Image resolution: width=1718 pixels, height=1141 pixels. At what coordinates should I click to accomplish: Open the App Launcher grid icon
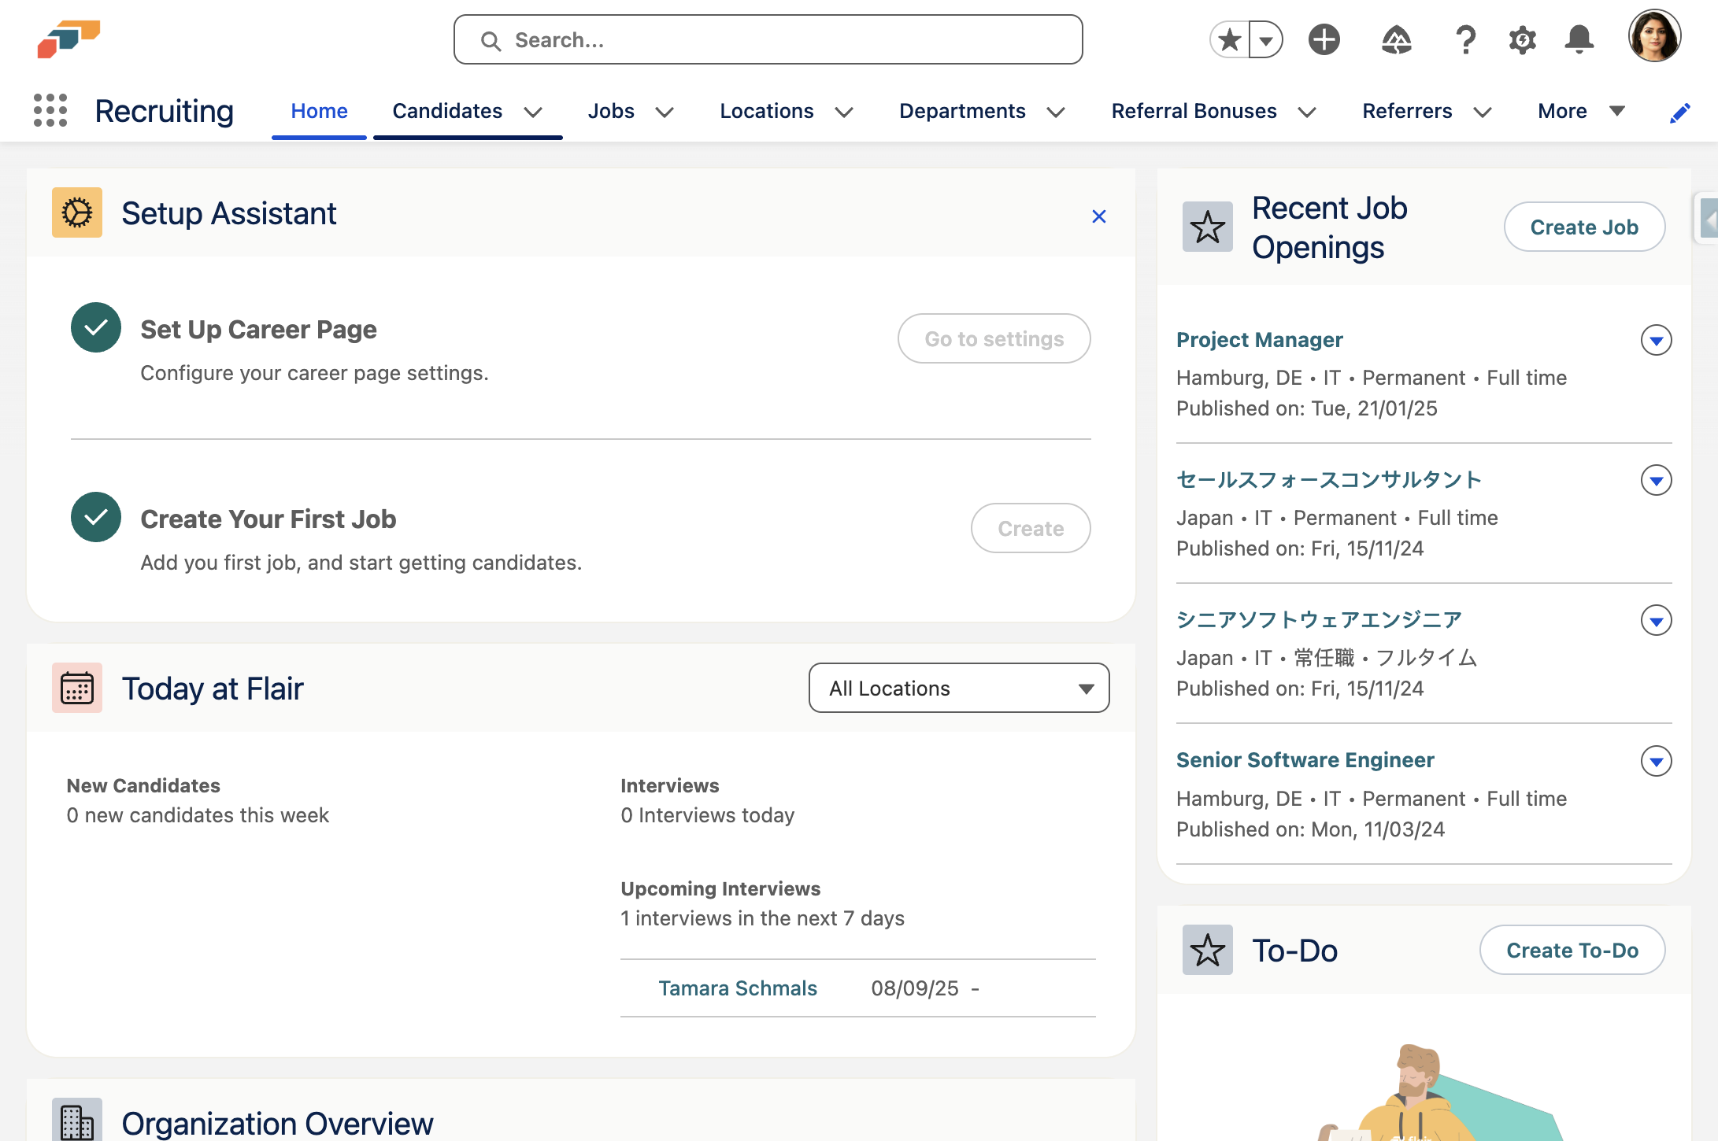click(x=50, y=111)
